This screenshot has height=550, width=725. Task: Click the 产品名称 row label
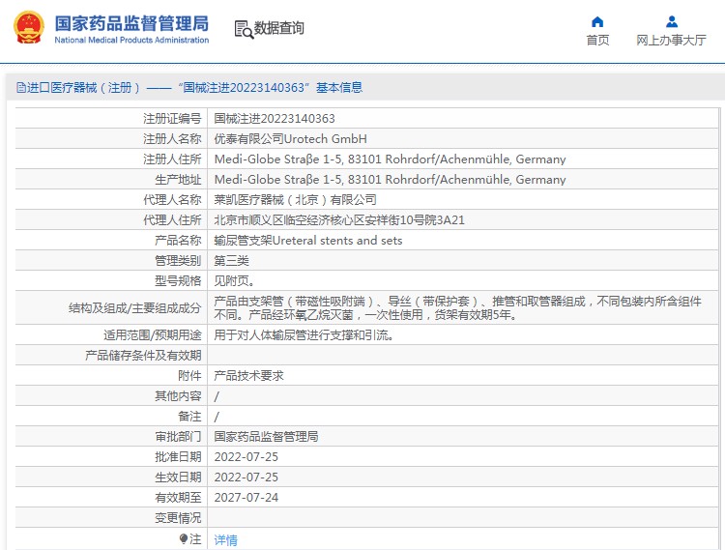[x=178, y=241]
